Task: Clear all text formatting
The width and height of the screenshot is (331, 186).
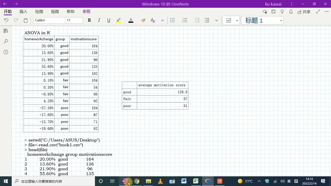Action: click(x=153, y=20)
